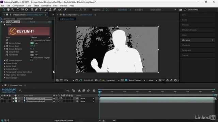Image resolution: width=218 pixels, height=122 pixels.
Task: Open the Effect menu
Action: tap(36, 6)
